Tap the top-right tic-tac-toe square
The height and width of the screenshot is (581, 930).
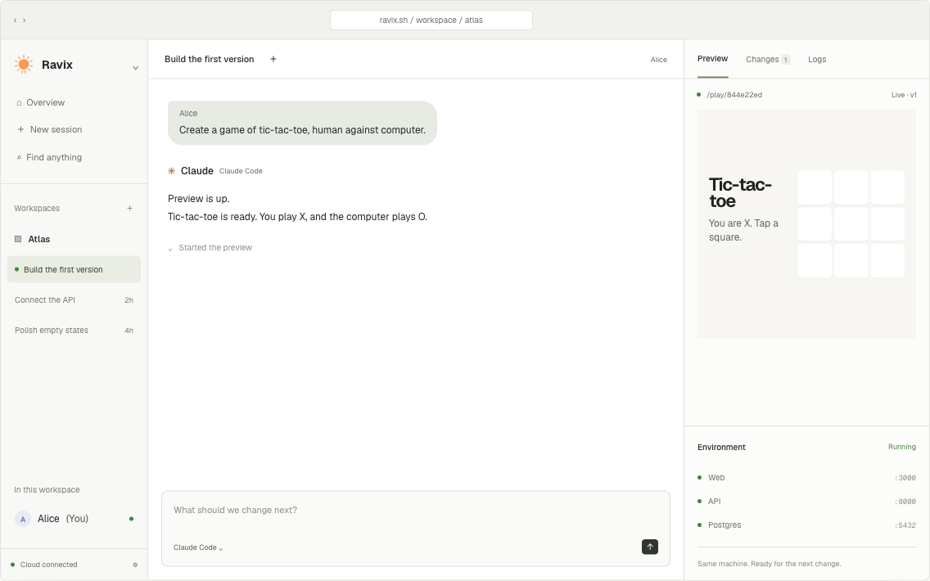(888, 187)
